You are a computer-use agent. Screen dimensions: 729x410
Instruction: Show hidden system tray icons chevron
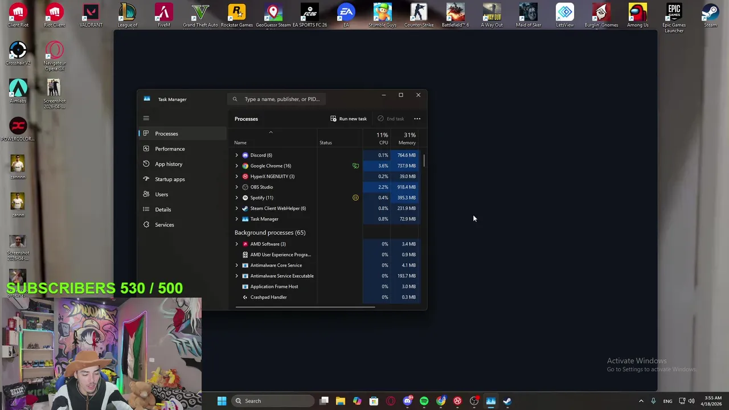pos(641,401)
